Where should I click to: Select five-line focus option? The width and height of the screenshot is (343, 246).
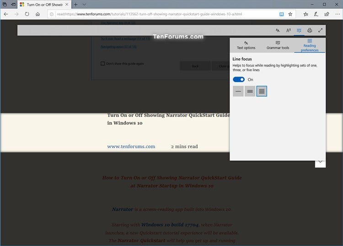tap(262, 91)
